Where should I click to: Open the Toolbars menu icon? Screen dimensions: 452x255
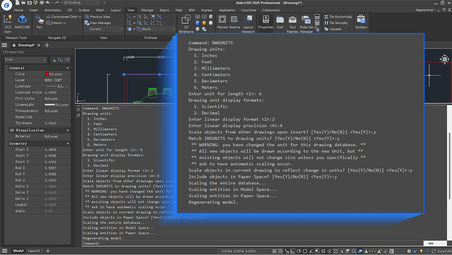point(361,22)
